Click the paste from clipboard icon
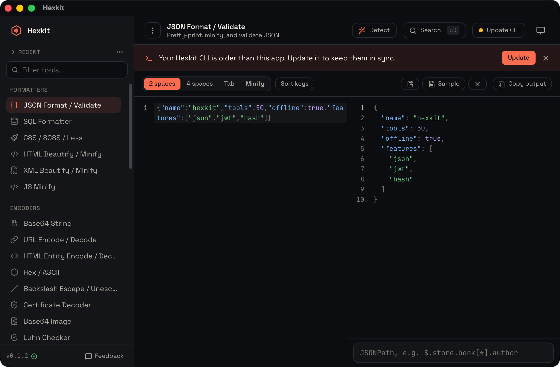Screen dimensions: 560x367 point(410,84)
